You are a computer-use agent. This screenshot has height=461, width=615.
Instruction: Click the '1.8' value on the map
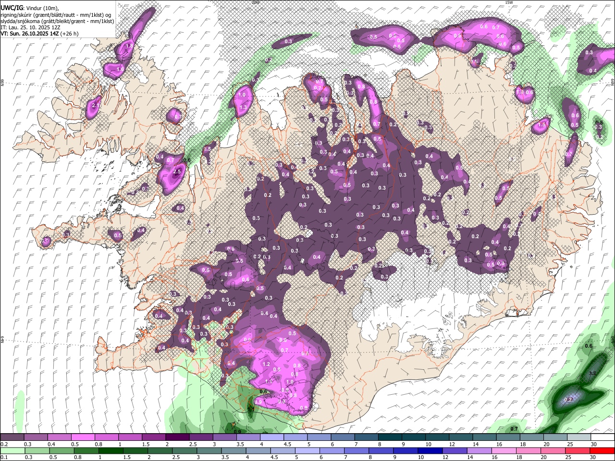(x=129, y=46)
